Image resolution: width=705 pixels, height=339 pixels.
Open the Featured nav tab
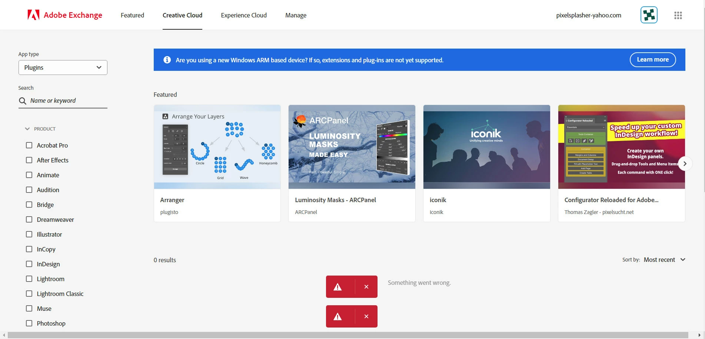pos(132,15)
